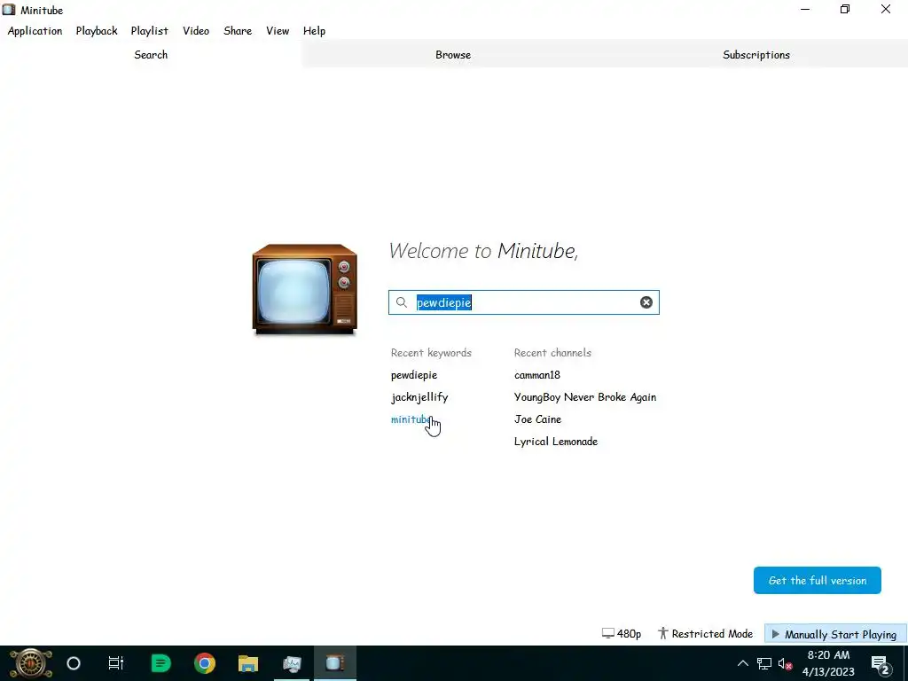Click the magnifier icon in search box

(402, 302)
